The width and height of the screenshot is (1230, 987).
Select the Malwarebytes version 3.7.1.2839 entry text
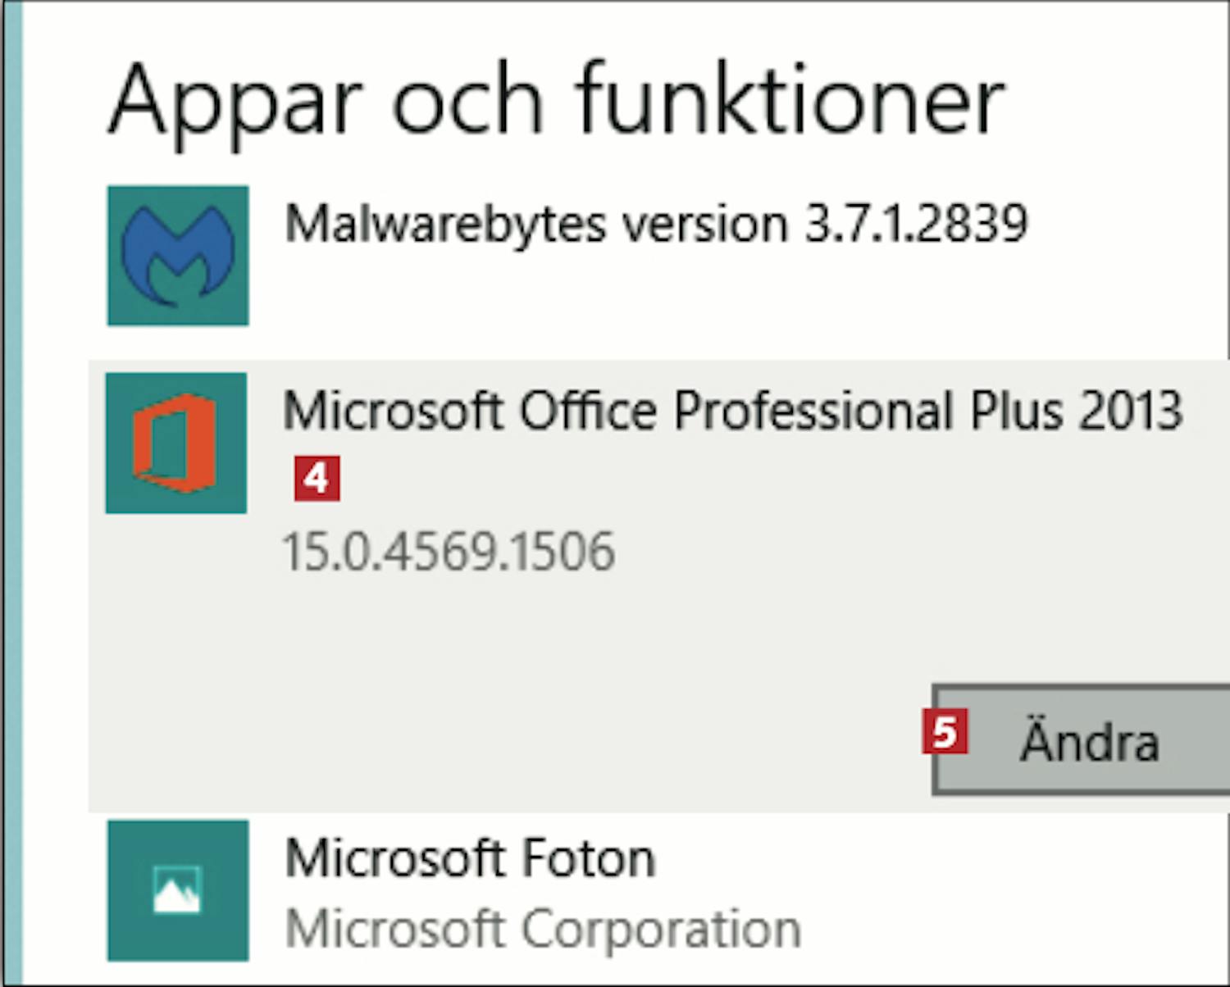[x=656, y=223]
